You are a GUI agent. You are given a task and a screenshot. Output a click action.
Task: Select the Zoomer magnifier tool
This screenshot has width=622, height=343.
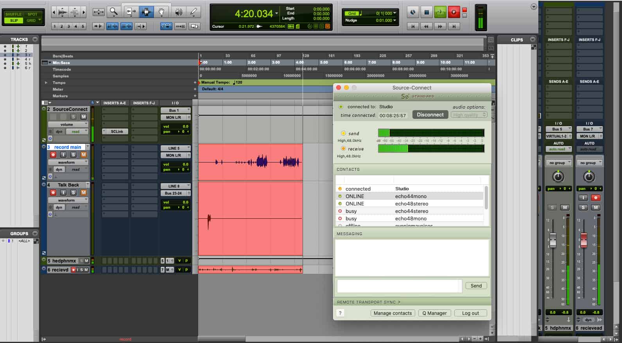(113, 12)
